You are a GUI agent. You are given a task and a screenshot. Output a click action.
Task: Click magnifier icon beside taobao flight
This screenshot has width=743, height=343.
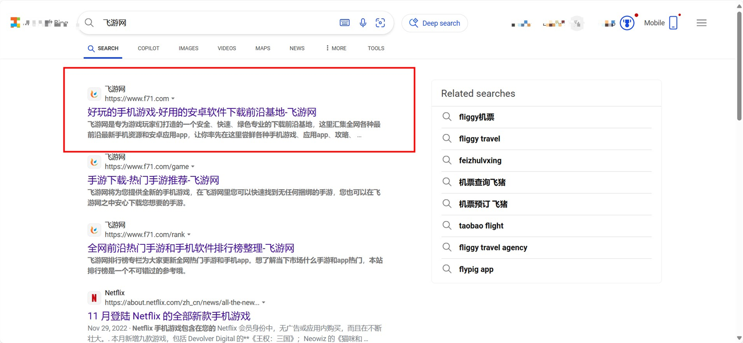(x=447, y=226)
